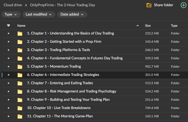Click the folder icon for Chapter 1
188x122 pixels.
tap(20, 33)
